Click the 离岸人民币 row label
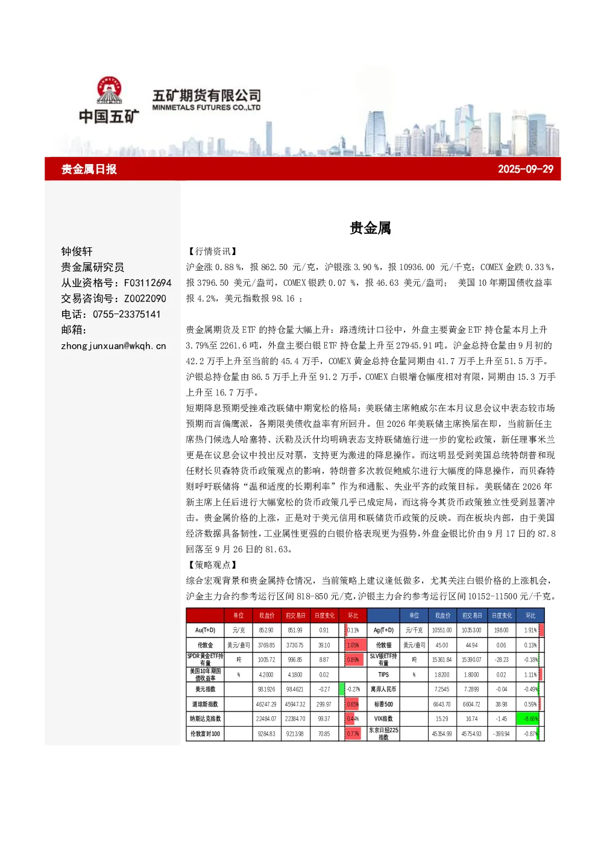Viewport: 598px width, 846px height. (x=383, y=689)
